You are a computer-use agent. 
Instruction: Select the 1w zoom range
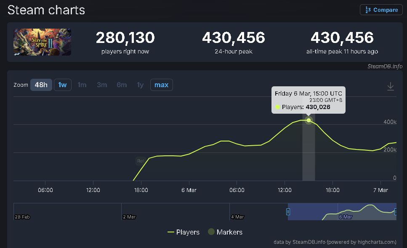pos(62,85)
